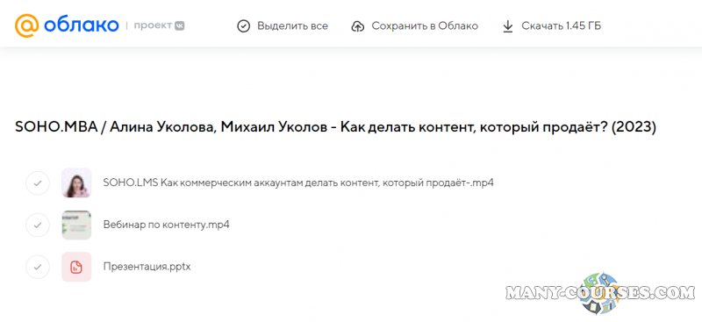The width and height of the screenshot is (702, 322).
Task: Click the проект label in header
Action: (153, 26)
